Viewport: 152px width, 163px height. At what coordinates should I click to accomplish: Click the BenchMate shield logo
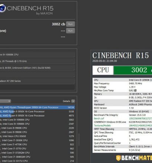click(x=118, y=158)
